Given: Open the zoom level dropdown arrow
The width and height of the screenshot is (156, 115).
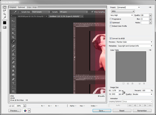Looking at the screenshot, I should tap(25, 106).
